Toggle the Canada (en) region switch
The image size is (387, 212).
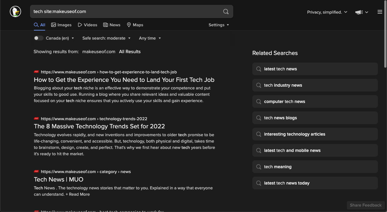pyautogui.click(x=38, y=38)
